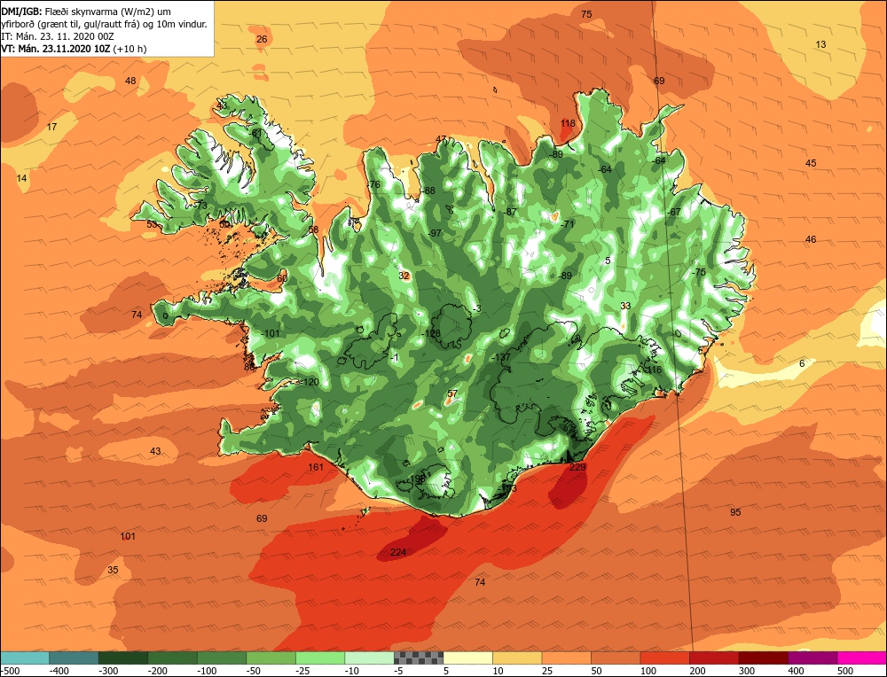
Task: Click the 'IT: Mán. 23. 11. 2020 00Z' line
Action: 58,36
